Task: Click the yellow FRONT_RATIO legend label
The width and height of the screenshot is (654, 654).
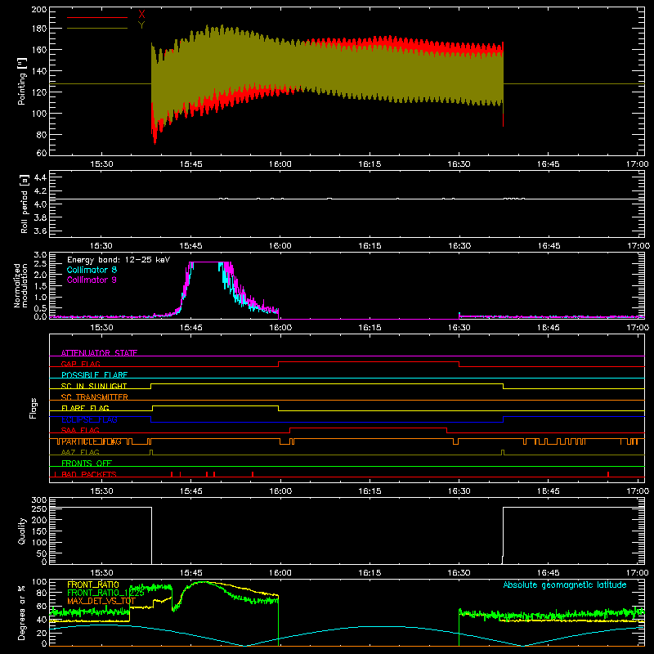Action: pos(93,585)
